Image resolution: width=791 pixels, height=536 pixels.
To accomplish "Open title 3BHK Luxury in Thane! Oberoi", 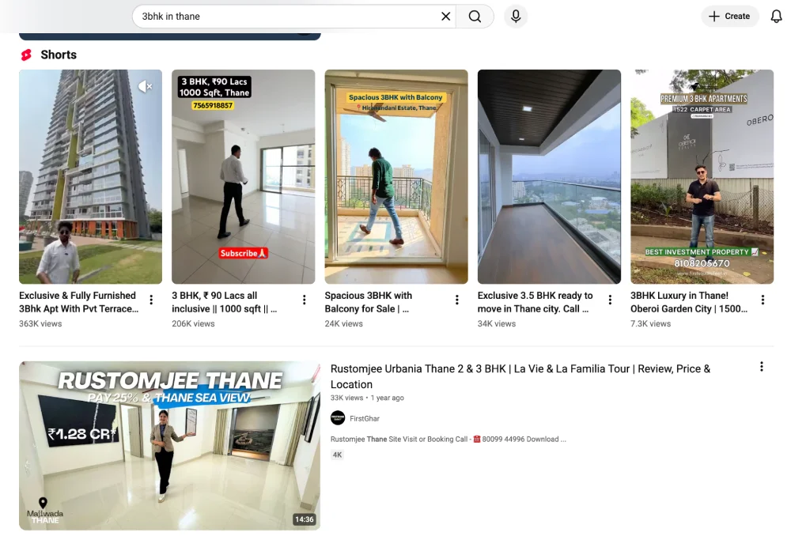I will [689, 302].
